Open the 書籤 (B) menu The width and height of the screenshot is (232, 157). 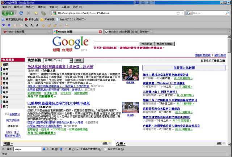pyautogui.click(x=54, y=7)
